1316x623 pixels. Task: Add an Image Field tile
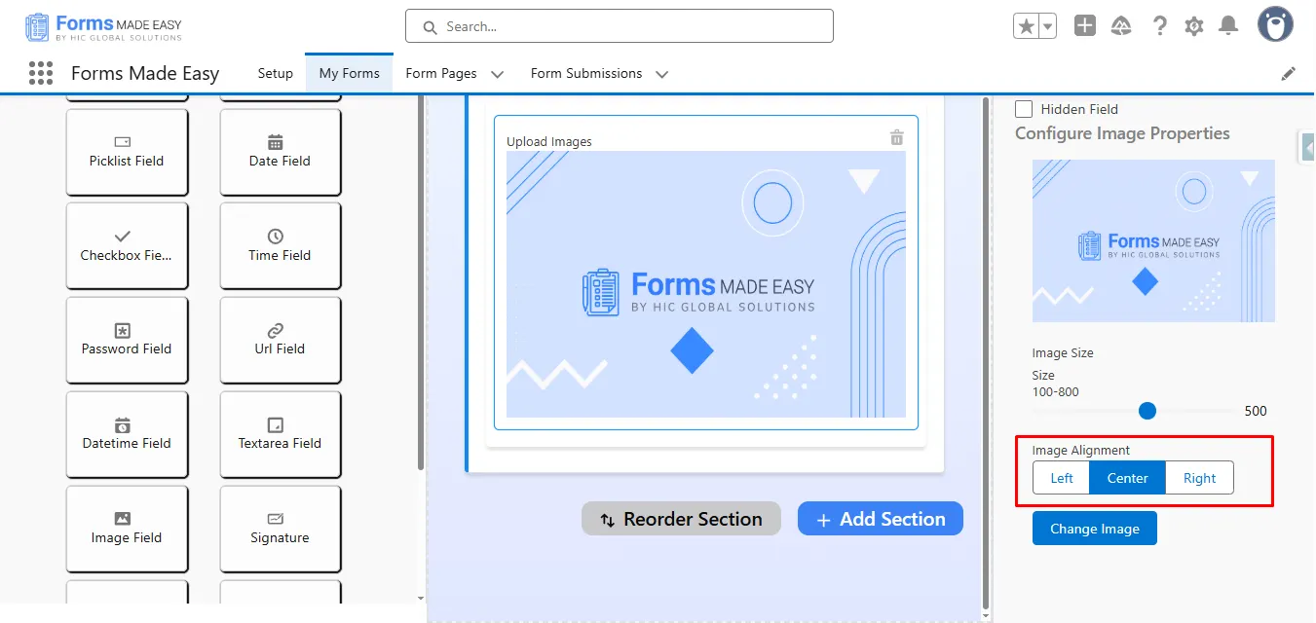tap(127, 529)
